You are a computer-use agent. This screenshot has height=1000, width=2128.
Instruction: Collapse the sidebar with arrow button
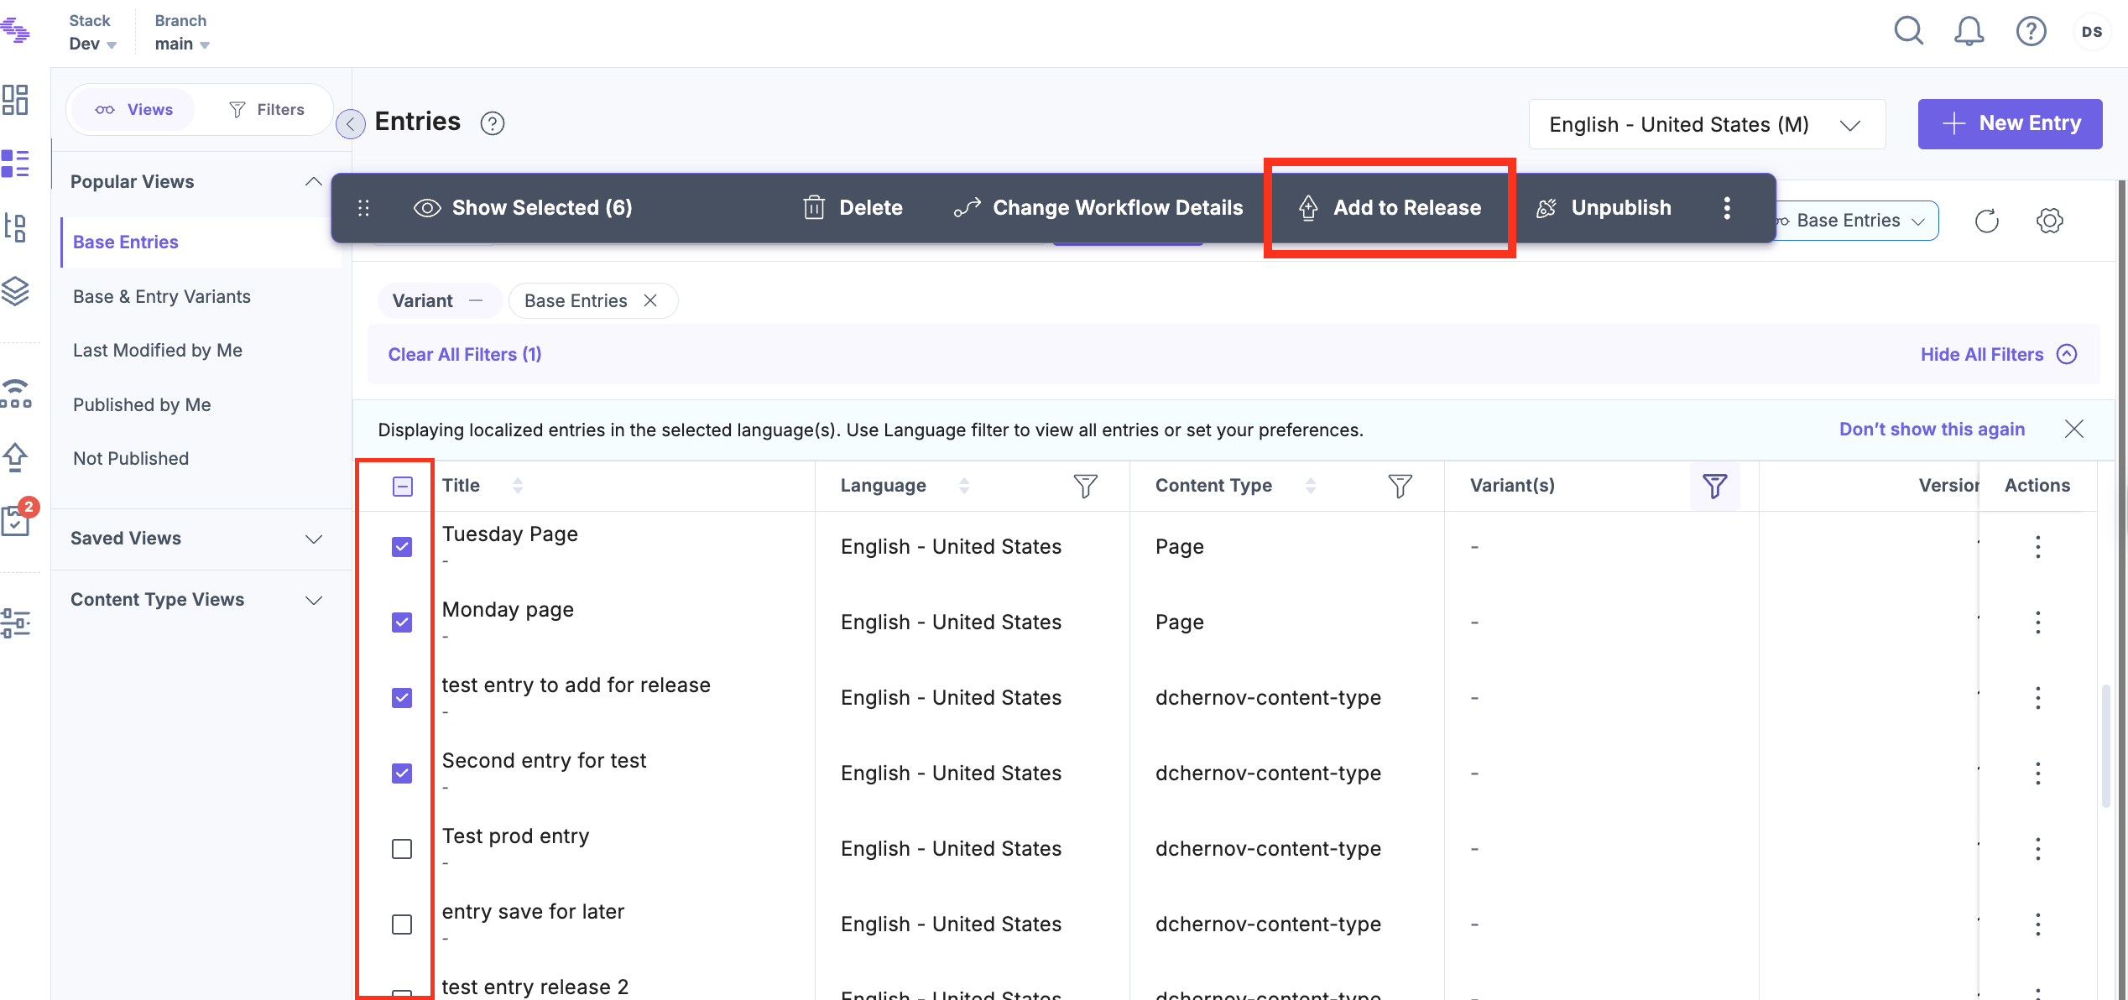351,124
